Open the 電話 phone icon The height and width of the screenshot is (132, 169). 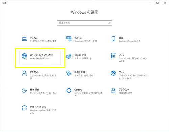pyautogui.click(x=113, y=39)
